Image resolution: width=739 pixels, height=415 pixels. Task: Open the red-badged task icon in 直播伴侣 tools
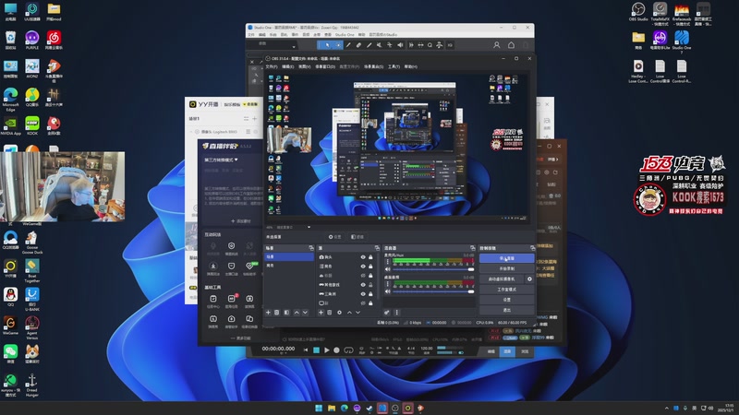232,299
